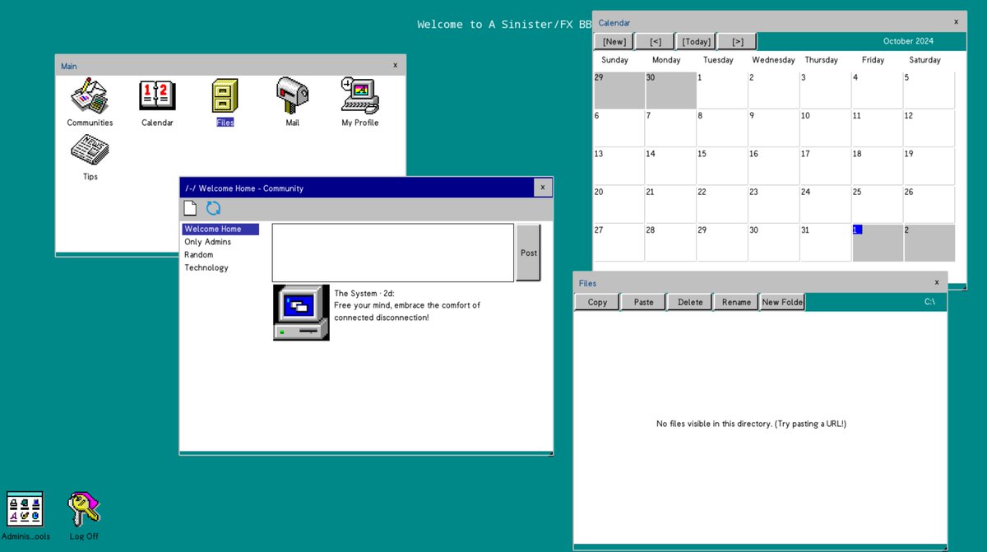The height and width of the screenshot is (552, 987).
Task: Select October 8 in the calendar
Action: coord(721,128)
